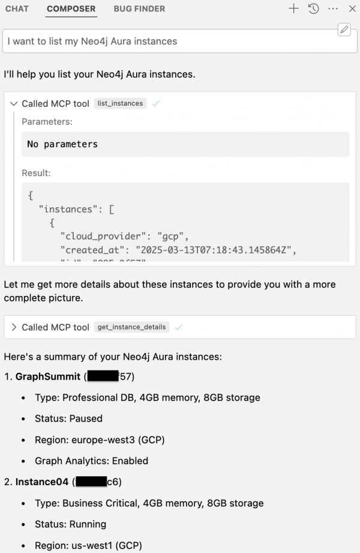Collapse the list_instances MCP tool call
This screenshot has width=360, height=553.
tap(14, 103)
